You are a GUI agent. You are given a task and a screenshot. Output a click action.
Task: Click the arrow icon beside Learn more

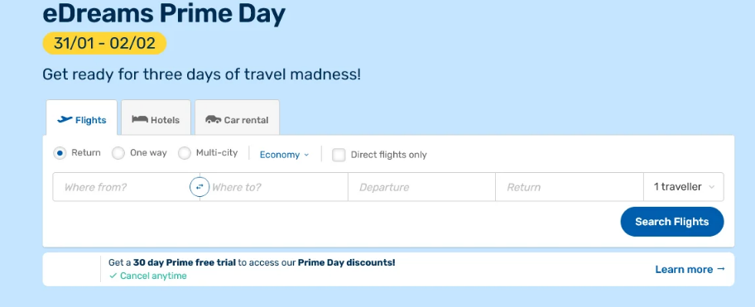pyautogui.click(x=721, y=268)
